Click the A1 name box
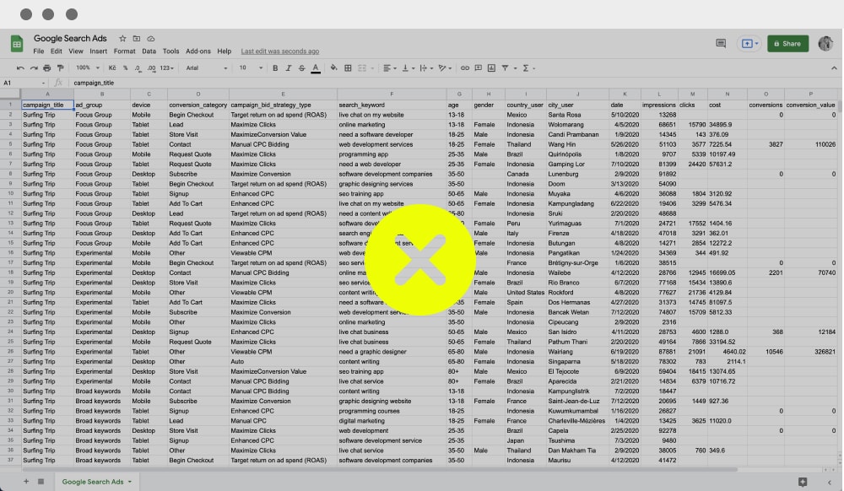Screen dimensions: 844x491 24,83
